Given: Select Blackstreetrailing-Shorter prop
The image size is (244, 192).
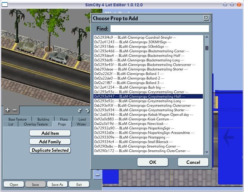Looking at the screenshot, I should pyautogui.click(x=149, y=69).
